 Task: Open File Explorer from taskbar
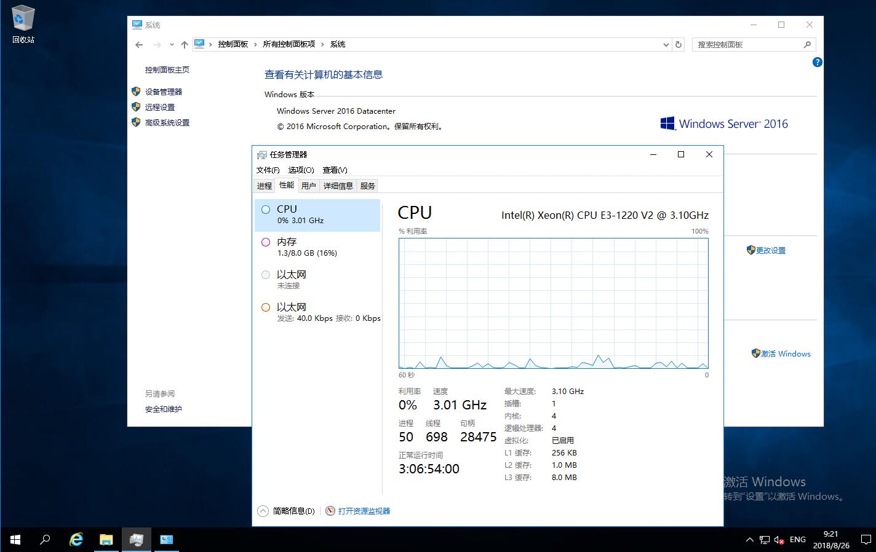106,540
